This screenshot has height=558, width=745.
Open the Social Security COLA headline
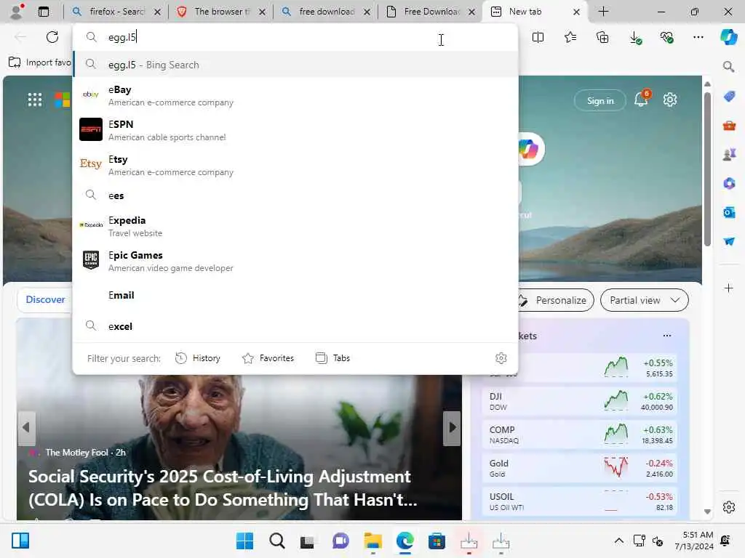pyautogui.click(x=223, y=488)
